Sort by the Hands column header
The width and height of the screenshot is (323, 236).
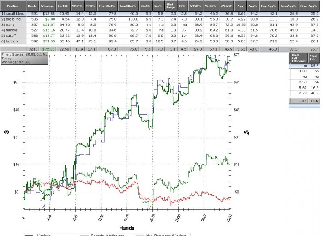click(32, 6)
